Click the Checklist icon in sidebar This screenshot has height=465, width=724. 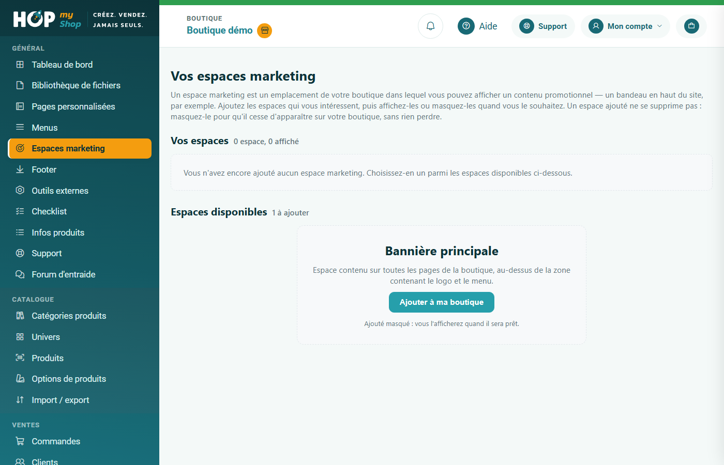coord(20,211)
